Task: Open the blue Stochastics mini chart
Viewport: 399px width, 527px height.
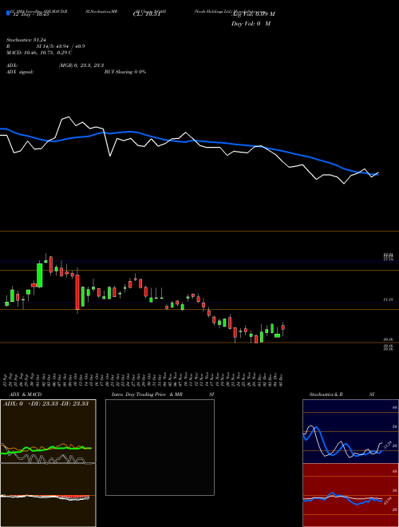Action: tap(350, 431)
